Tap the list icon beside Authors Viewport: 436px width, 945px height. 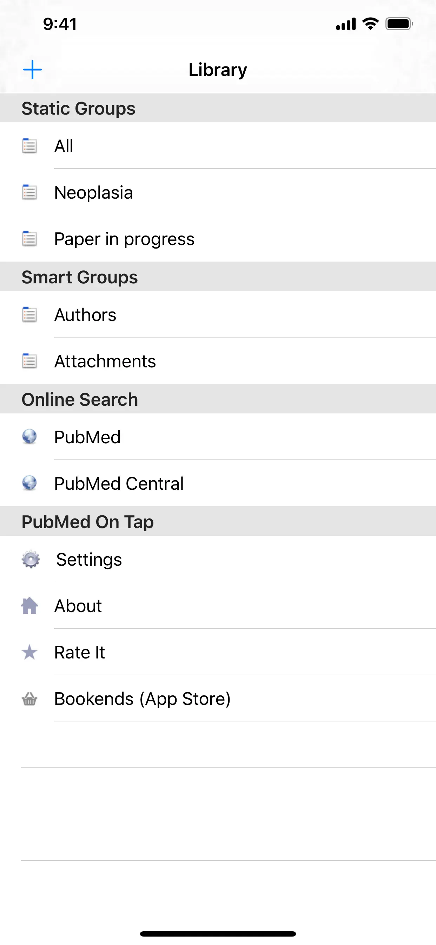coord(29,315)
